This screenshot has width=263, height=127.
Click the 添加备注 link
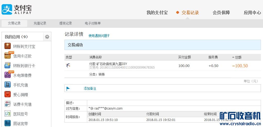tap(90, 88)
